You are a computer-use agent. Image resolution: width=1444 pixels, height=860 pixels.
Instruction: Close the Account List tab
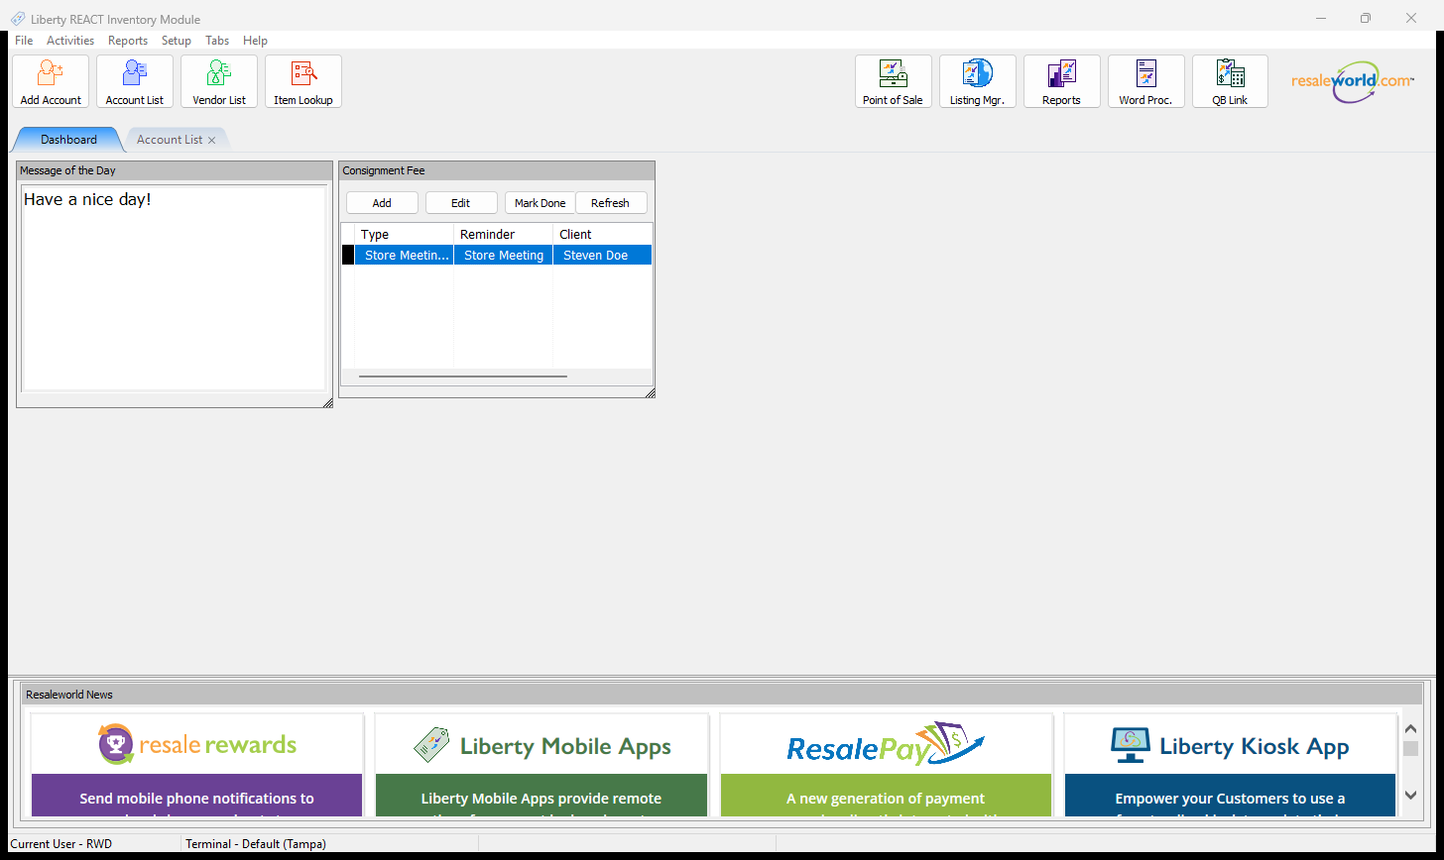pos(212,141)
